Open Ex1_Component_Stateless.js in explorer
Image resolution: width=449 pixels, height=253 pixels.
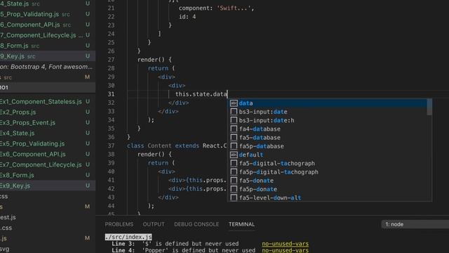(x=48, y=101)
